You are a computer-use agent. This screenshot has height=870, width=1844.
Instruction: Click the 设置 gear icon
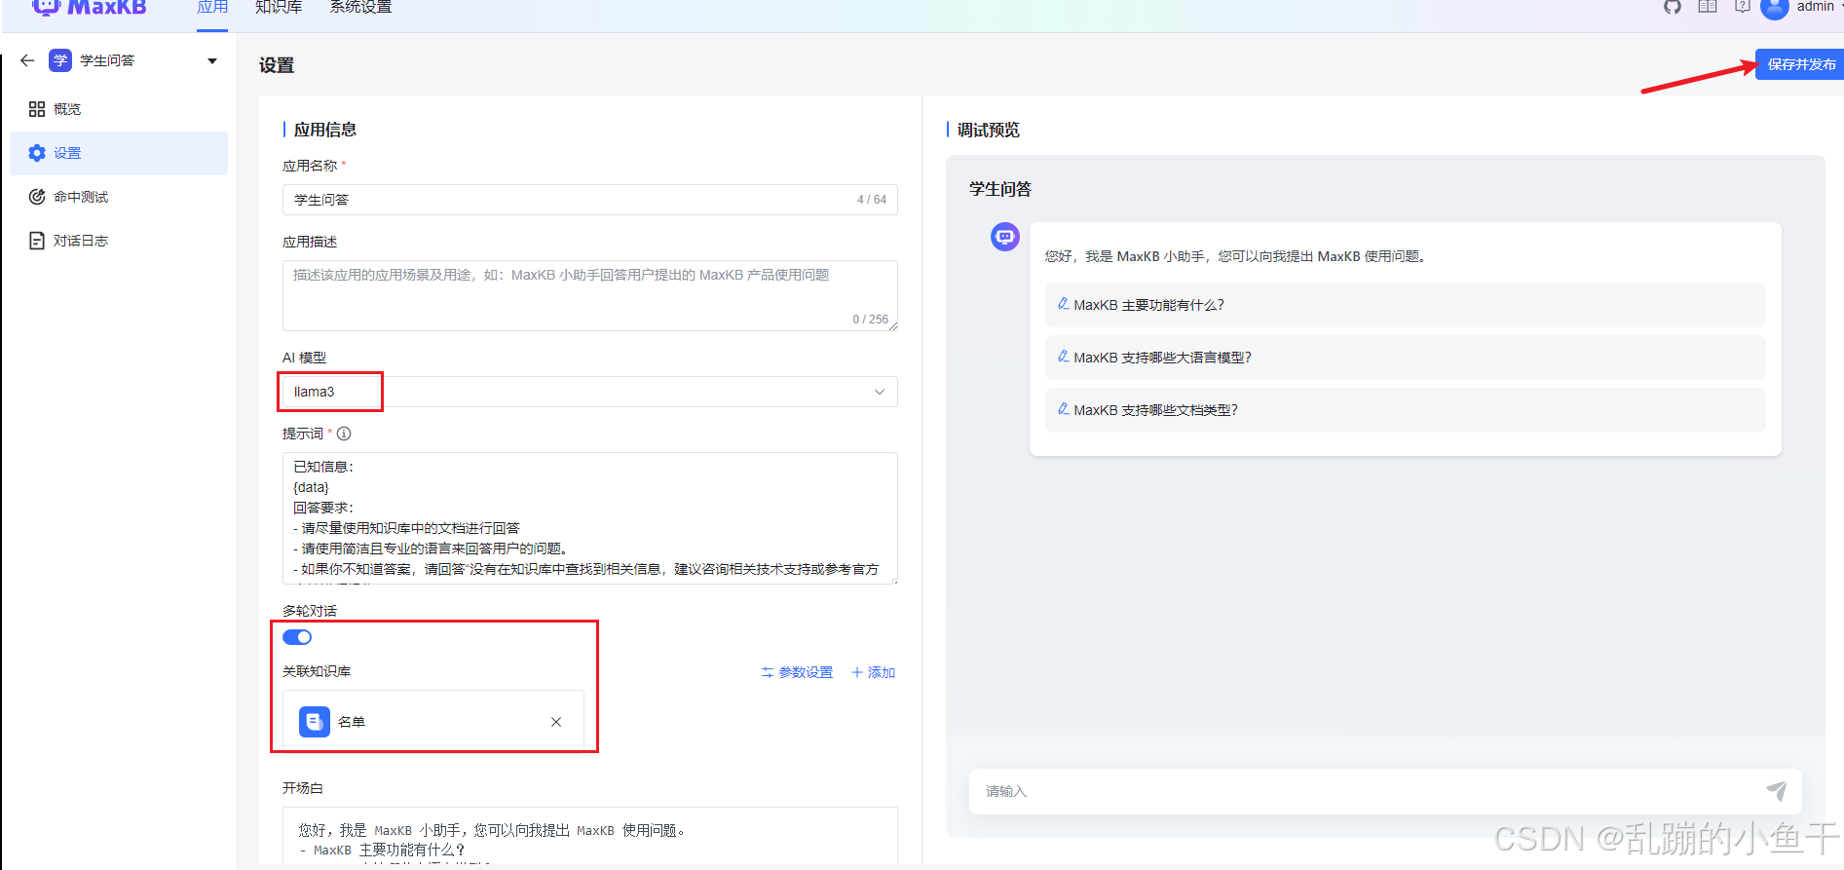[x=37, y=153]
